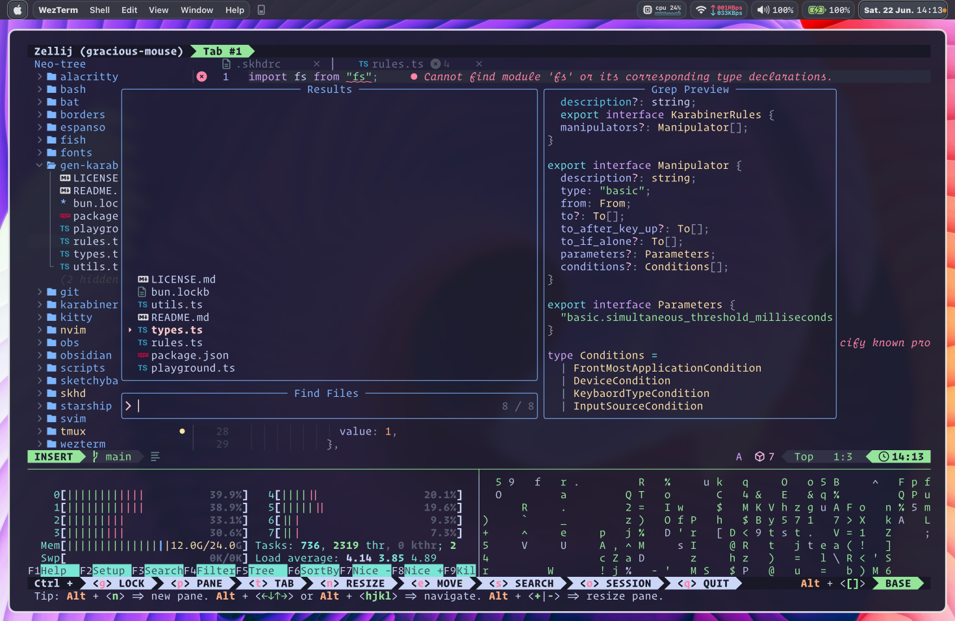
Task: Expand the fonts folder
Action: coord(40,153)
